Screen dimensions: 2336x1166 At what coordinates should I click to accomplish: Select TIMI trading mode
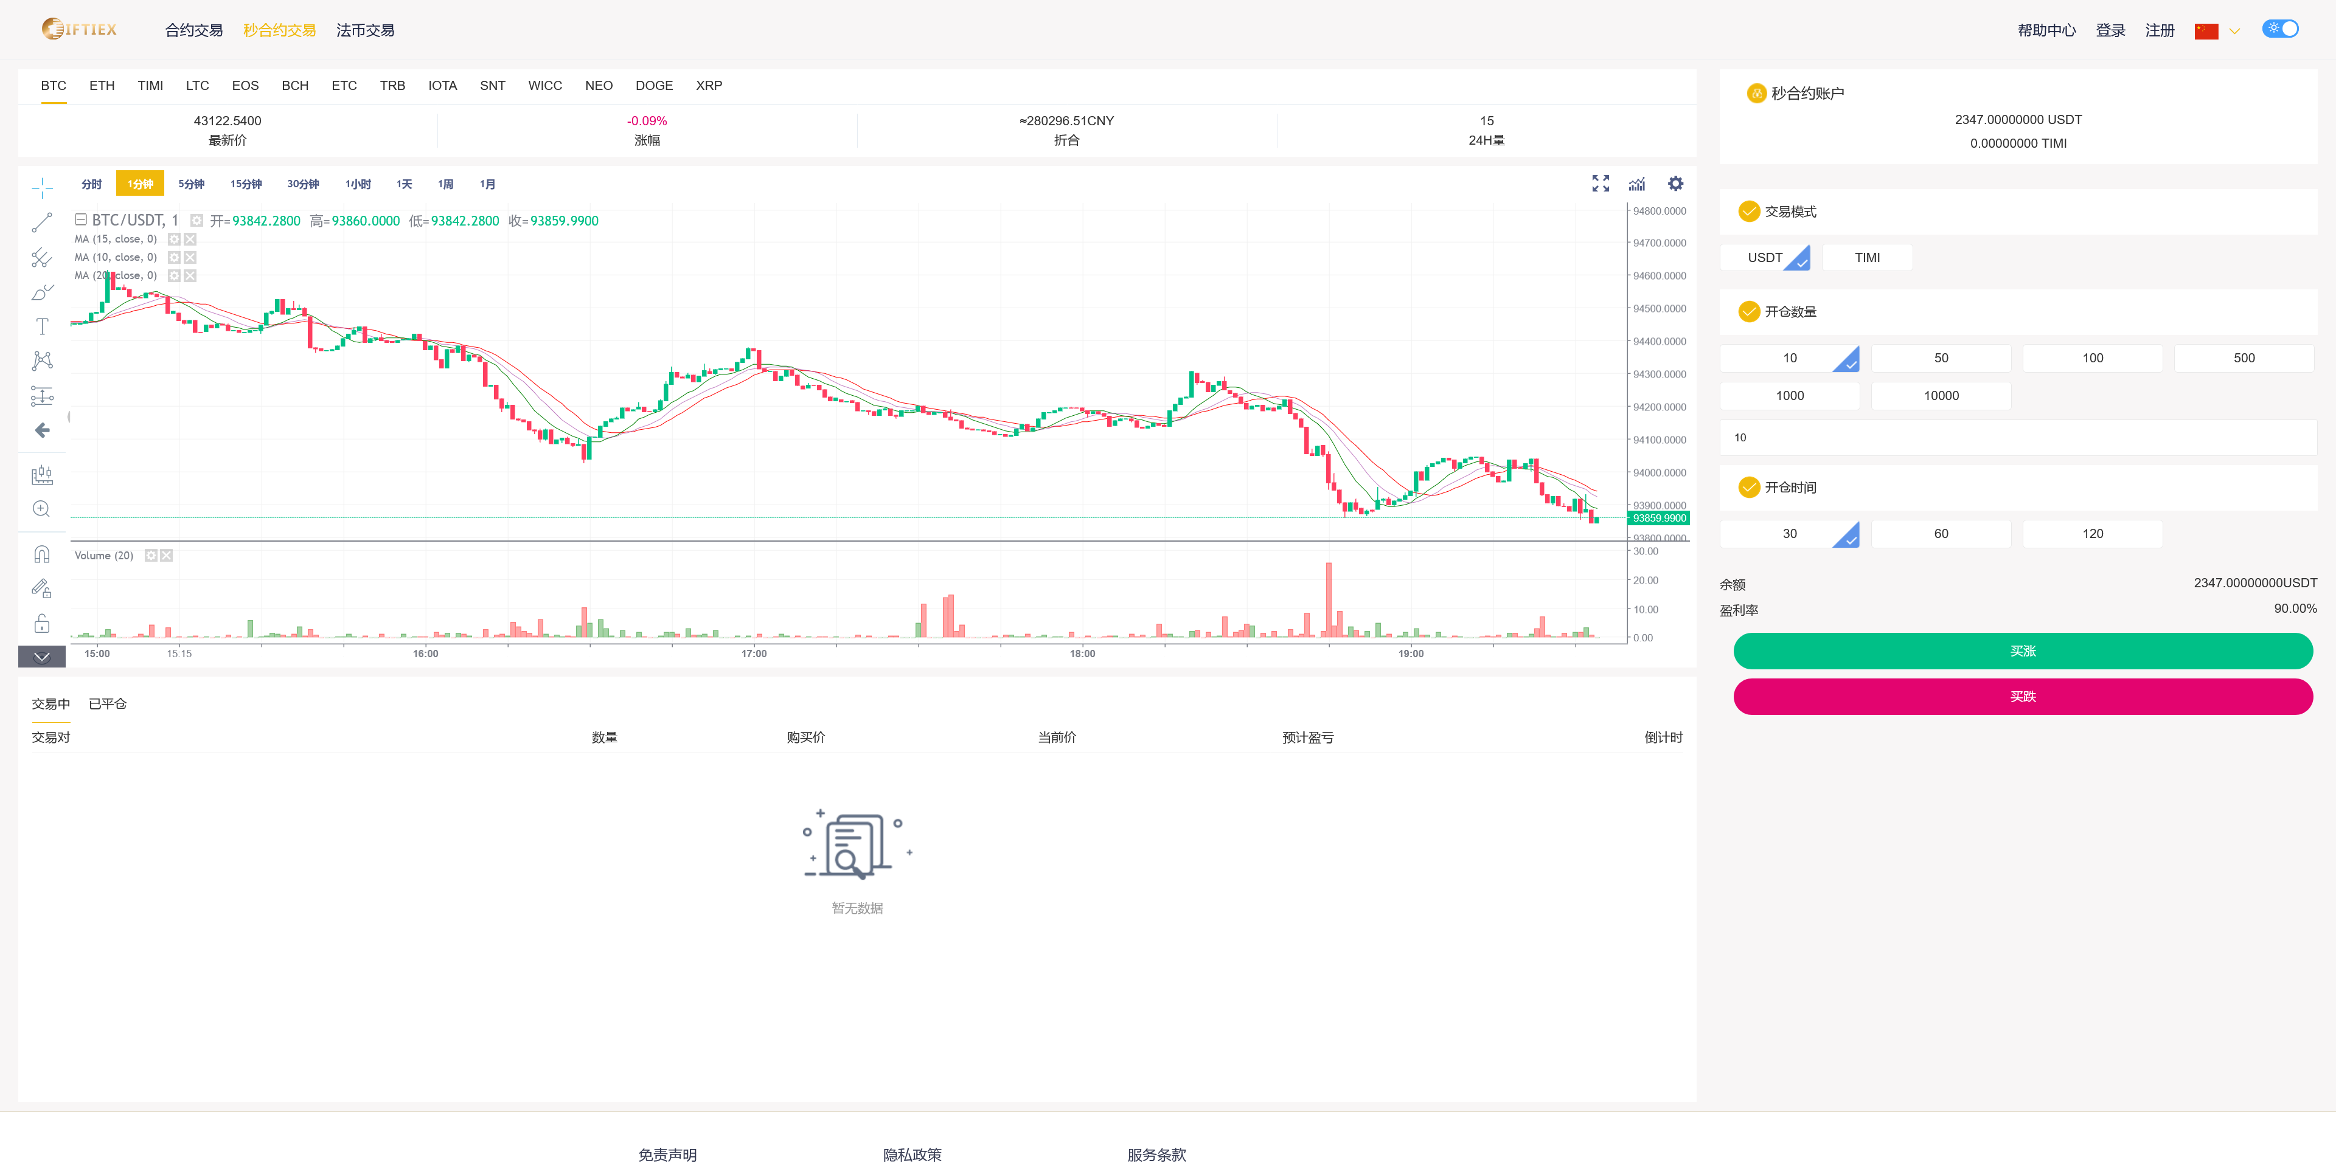tap(1866, 257)
